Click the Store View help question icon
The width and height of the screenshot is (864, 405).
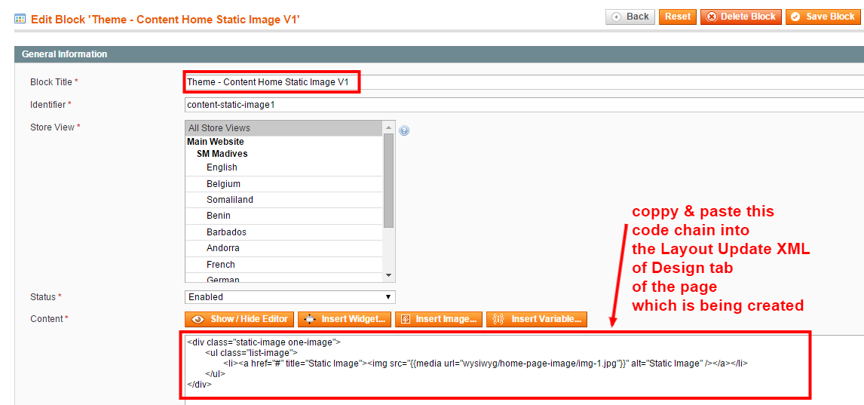click(404, 130)
